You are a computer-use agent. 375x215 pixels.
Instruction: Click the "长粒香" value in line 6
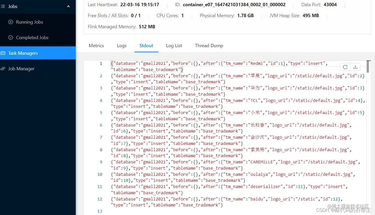(x=258, y=125)
